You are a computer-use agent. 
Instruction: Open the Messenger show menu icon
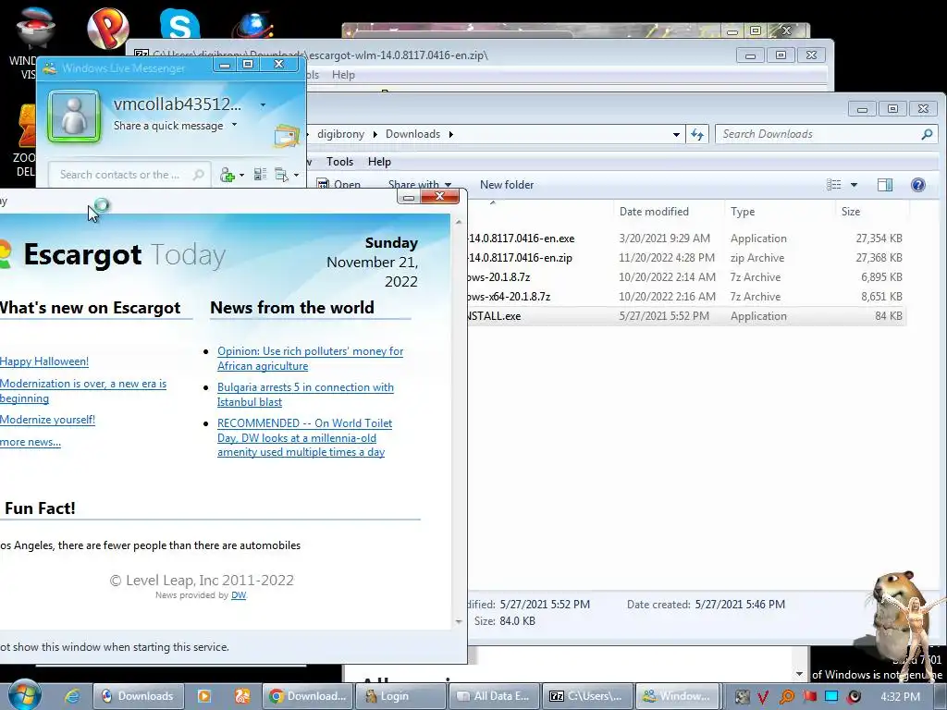point(281,175)
